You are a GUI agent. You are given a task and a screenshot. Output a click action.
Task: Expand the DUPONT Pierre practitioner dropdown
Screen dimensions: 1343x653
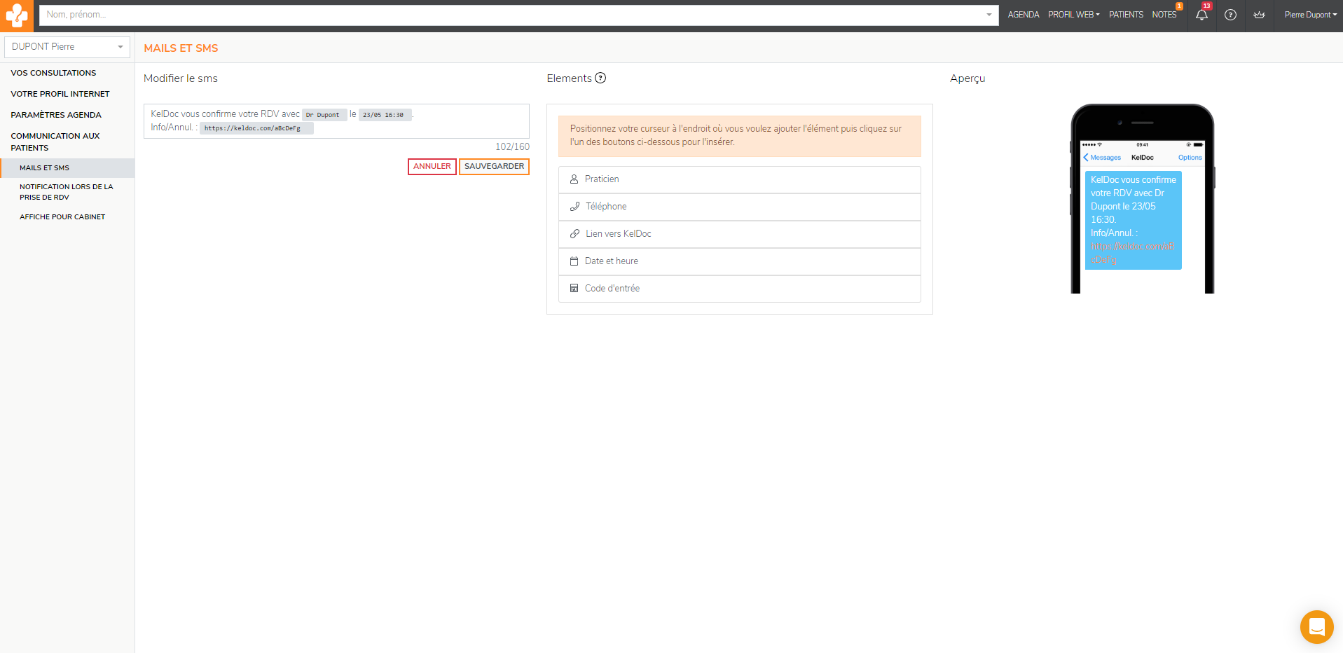pos(67,47)
